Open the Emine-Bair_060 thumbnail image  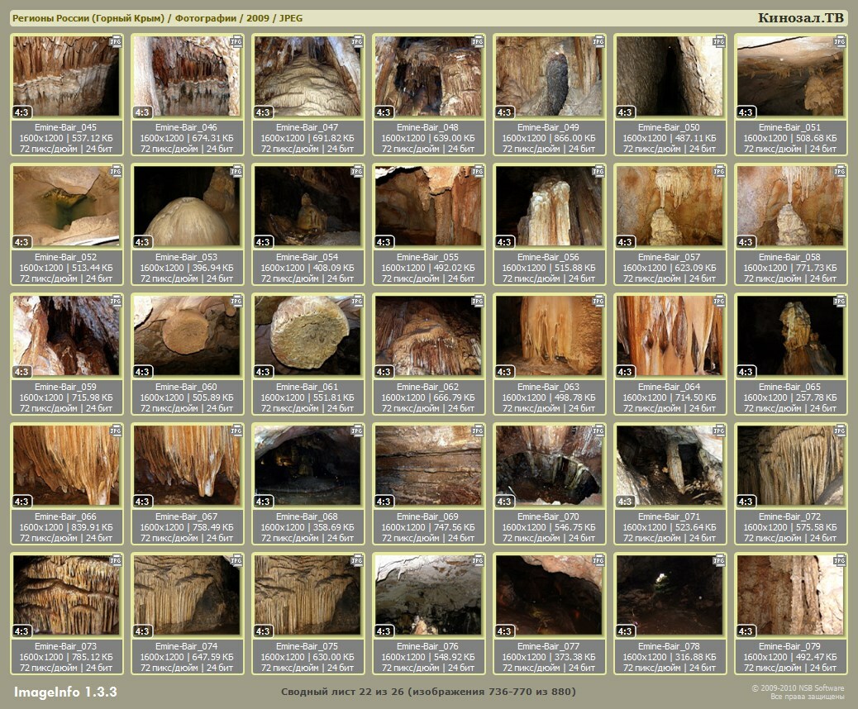click(x=187, y=335)
